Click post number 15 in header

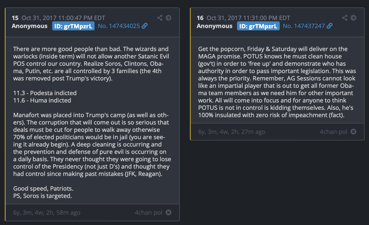(15, 18)
